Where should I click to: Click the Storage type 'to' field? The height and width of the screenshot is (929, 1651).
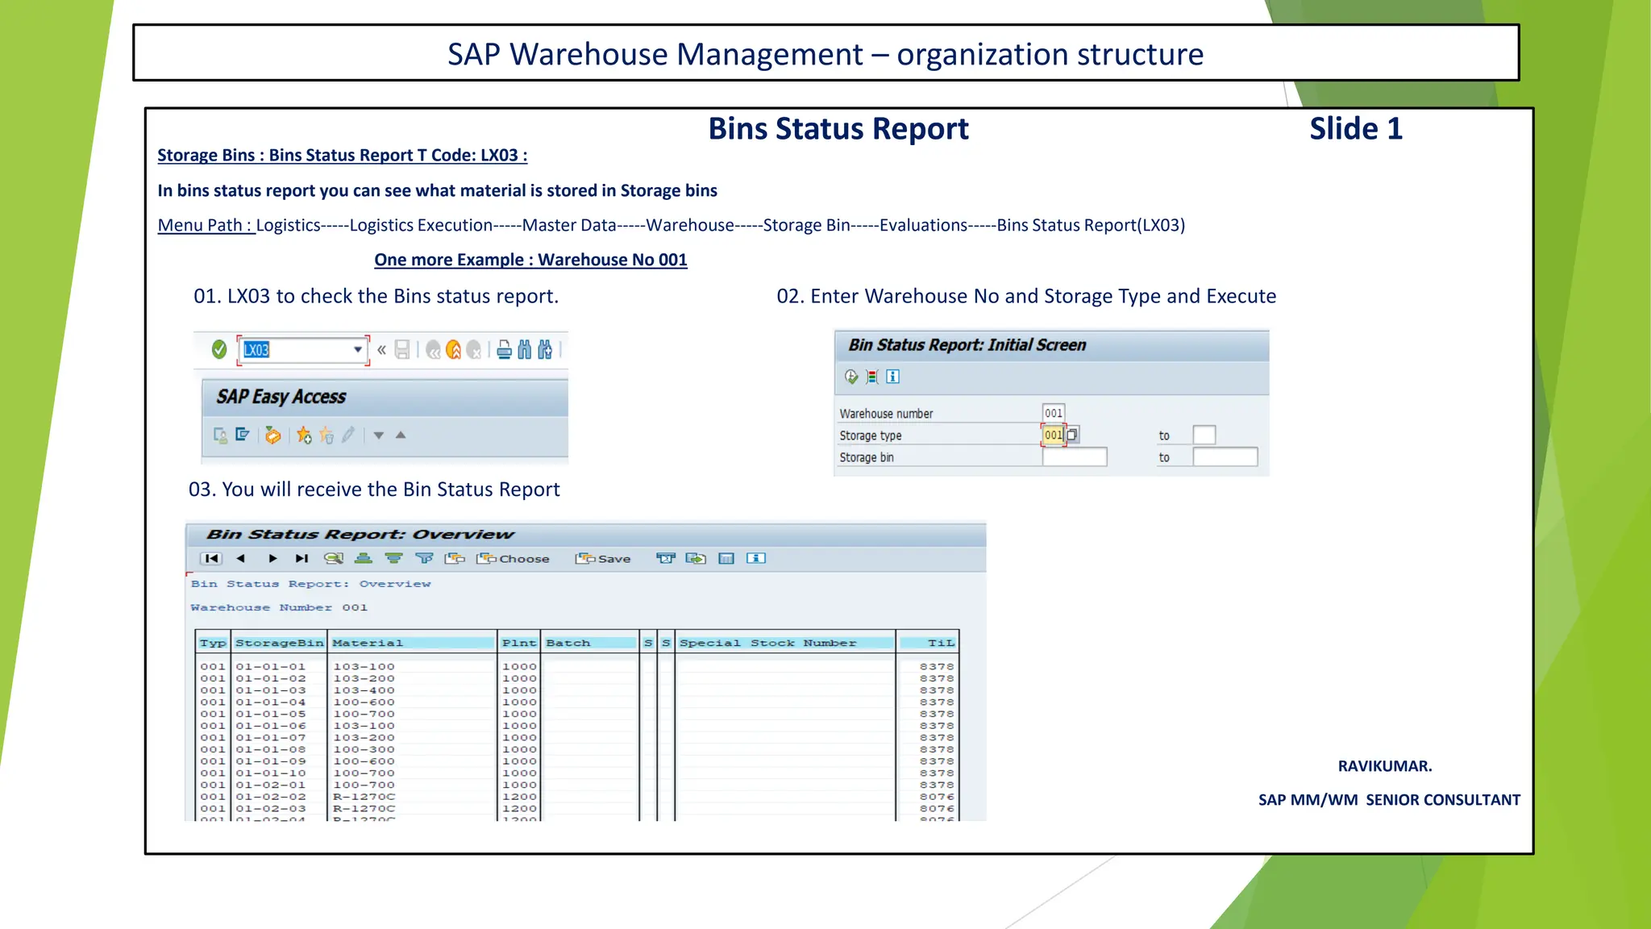click(1204, 435)
